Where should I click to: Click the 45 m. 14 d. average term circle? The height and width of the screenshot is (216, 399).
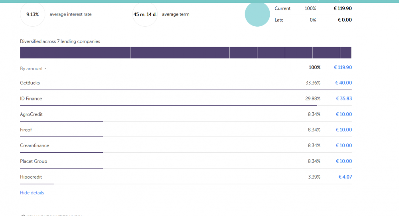tap(145, 14)
